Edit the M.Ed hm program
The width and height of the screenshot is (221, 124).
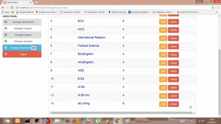point(163,96)
